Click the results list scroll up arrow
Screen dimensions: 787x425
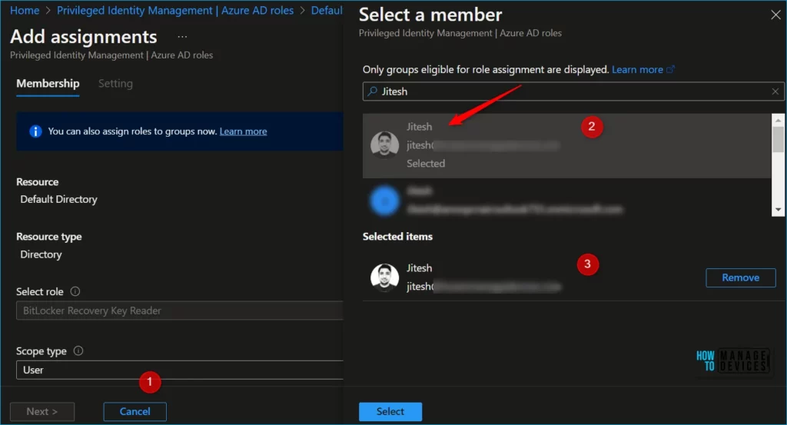(x=778, y=120)
